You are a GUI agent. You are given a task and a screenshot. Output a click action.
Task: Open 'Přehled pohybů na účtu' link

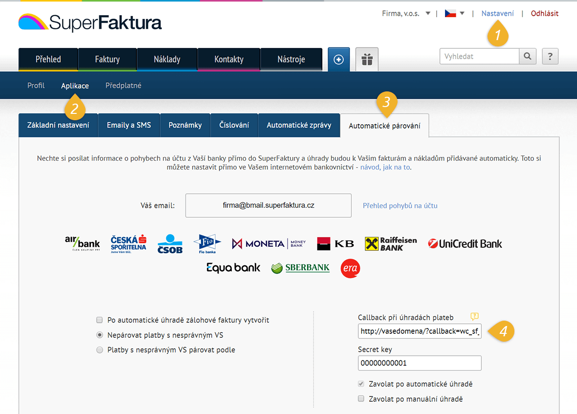(400, 205)
